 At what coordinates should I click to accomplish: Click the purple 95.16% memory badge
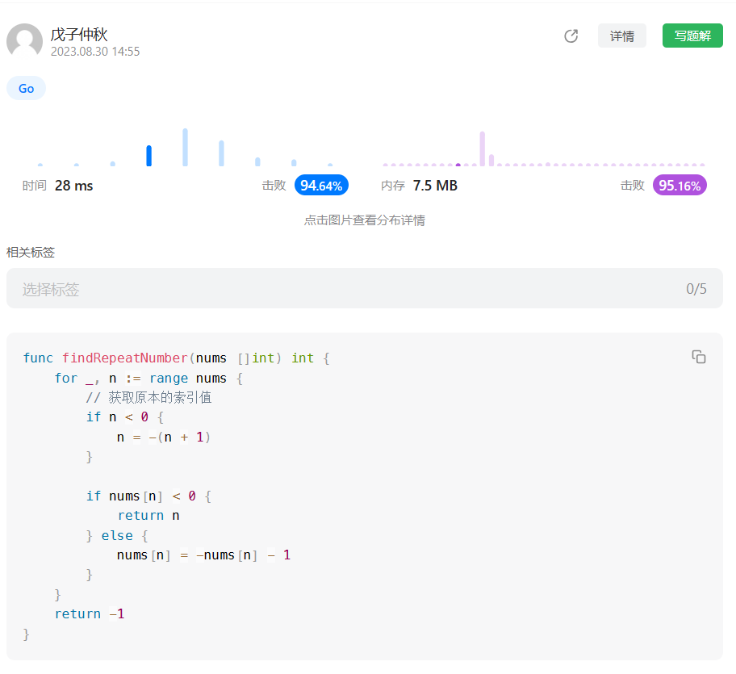coord(680,186)
